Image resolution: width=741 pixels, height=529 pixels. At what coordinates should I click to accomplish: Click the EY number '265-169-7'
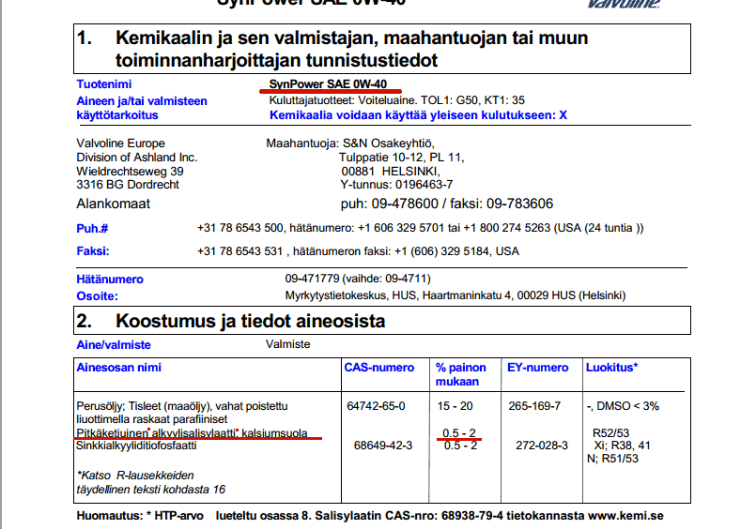coord(534,406)
